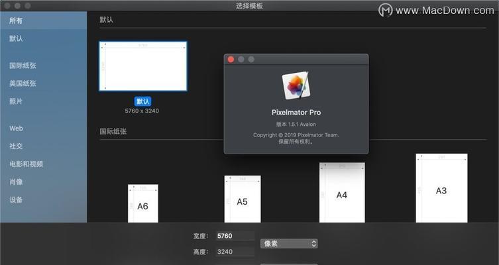Click the 宽度 field showing 5760
Image resolution: width=499 pixels, height=265 pixels.
point(235,236)
